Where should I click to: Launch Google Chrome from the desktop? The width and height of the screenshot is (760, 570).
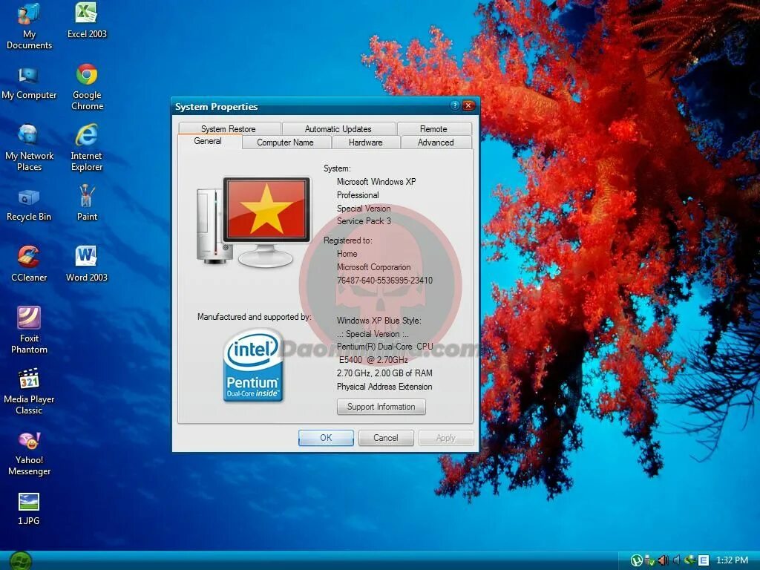point(87,88)
